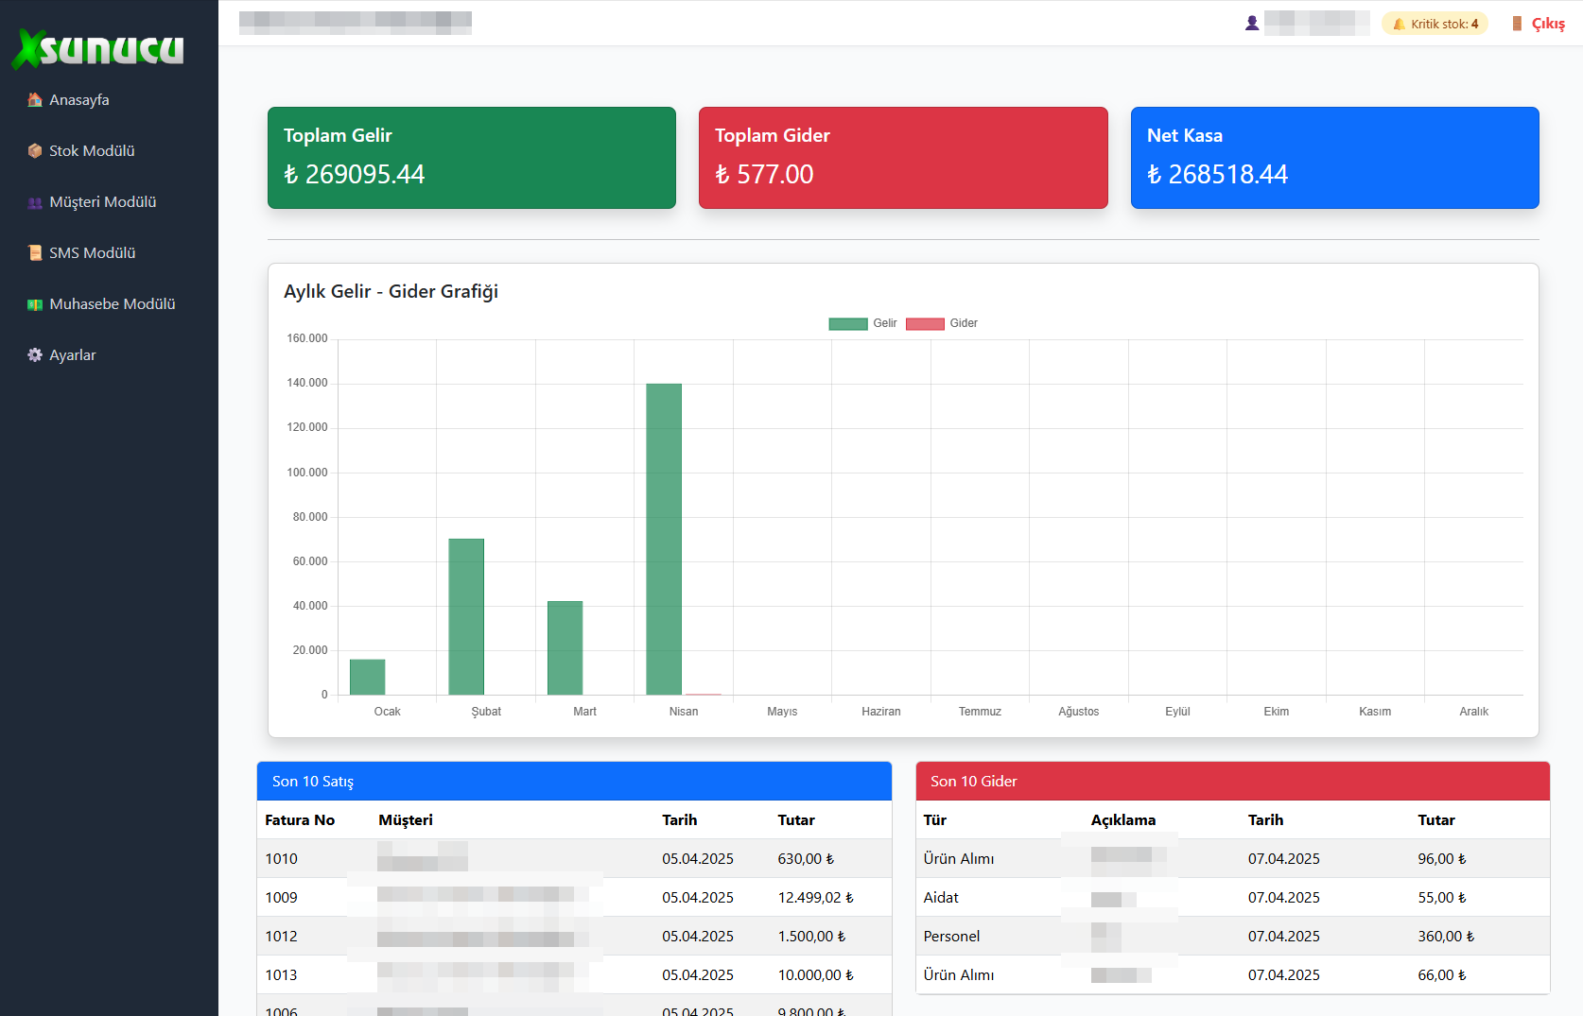Click the 96,00 ₺ expense amount

click(x=1442, y=859)
